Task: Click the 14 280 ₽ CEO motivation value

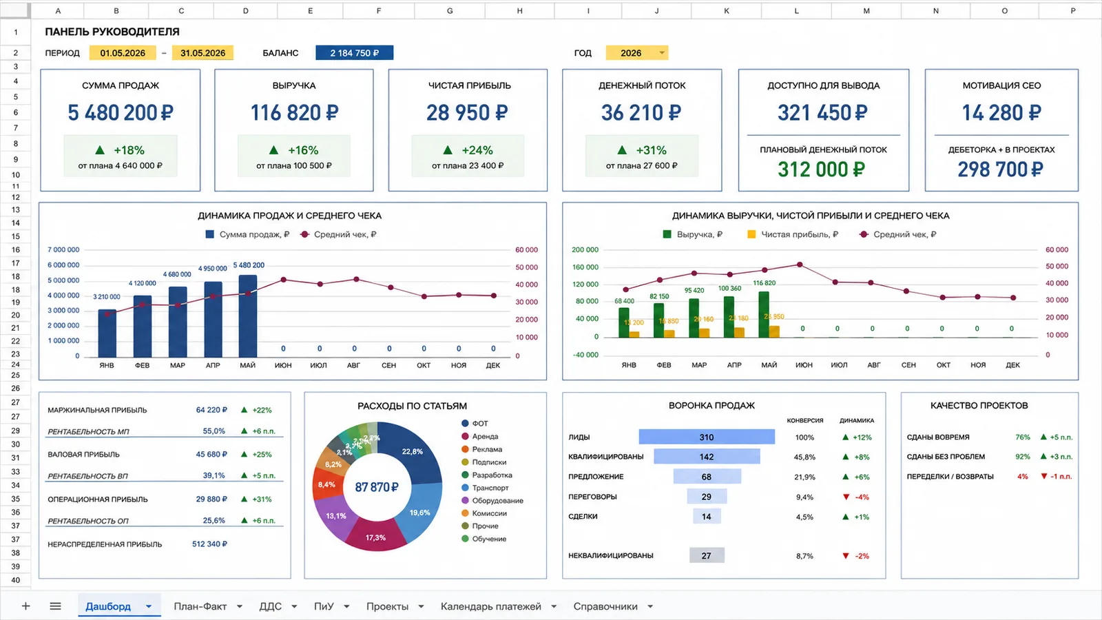Action: click(1001, 112)
